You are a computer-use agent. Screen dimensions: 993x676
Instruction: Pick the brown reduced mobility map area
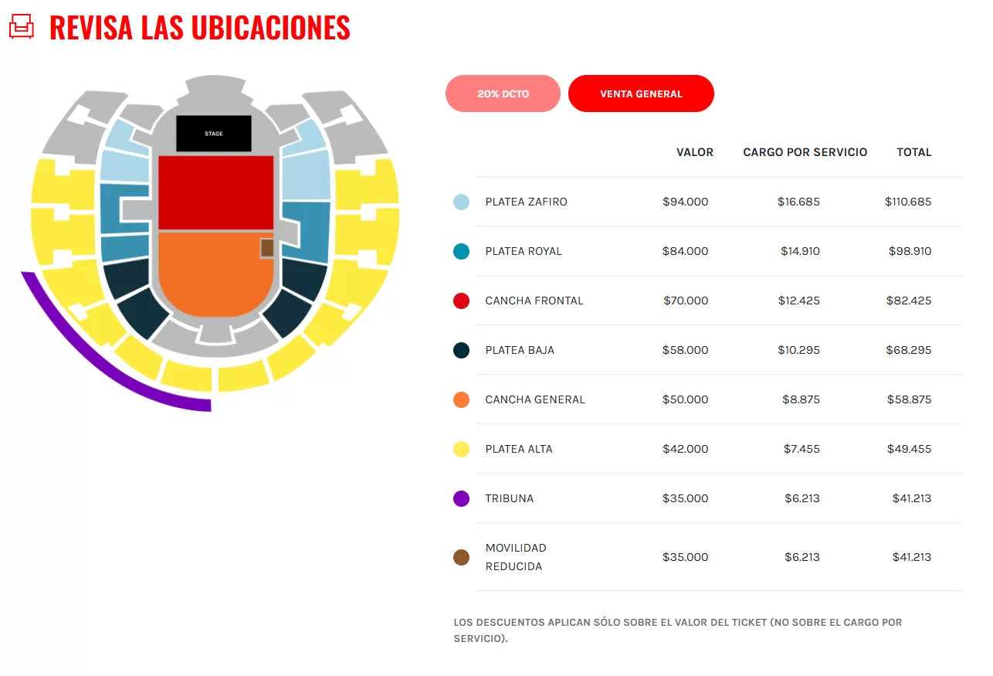click(x=267, y=248)
